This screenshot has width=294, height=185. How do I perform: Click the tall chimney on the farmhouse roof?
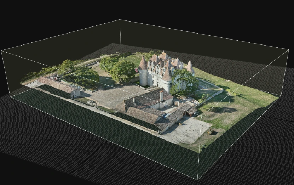161,96
